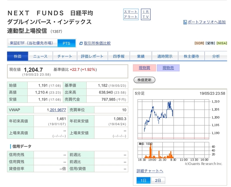Image resolution: width=231 pixels, height=187 pixels.
Task: Click the 出来高 value 638,940
Action: click(x=106, y=92)
